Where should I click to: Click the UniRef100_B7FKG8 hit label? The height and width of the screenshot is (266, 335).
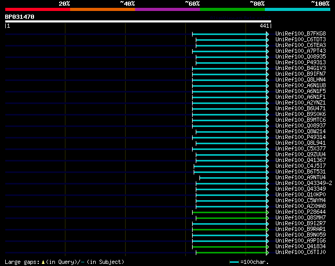pyautogui.click(x=300, y=33)
